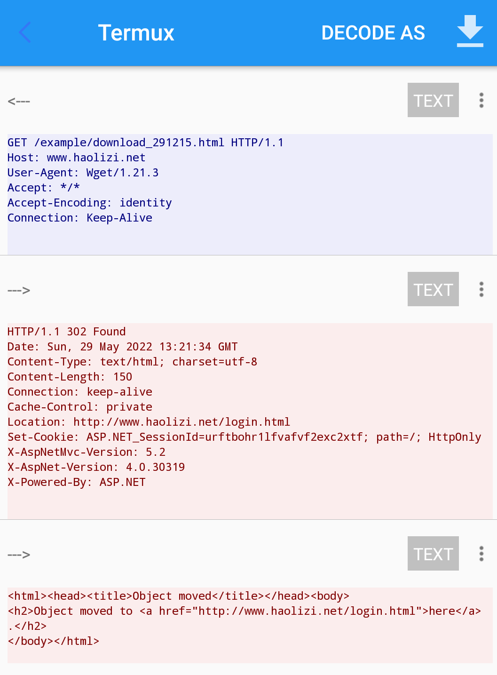
Task: Click the User-Agent Wget header line
Action: click(83, 173)
